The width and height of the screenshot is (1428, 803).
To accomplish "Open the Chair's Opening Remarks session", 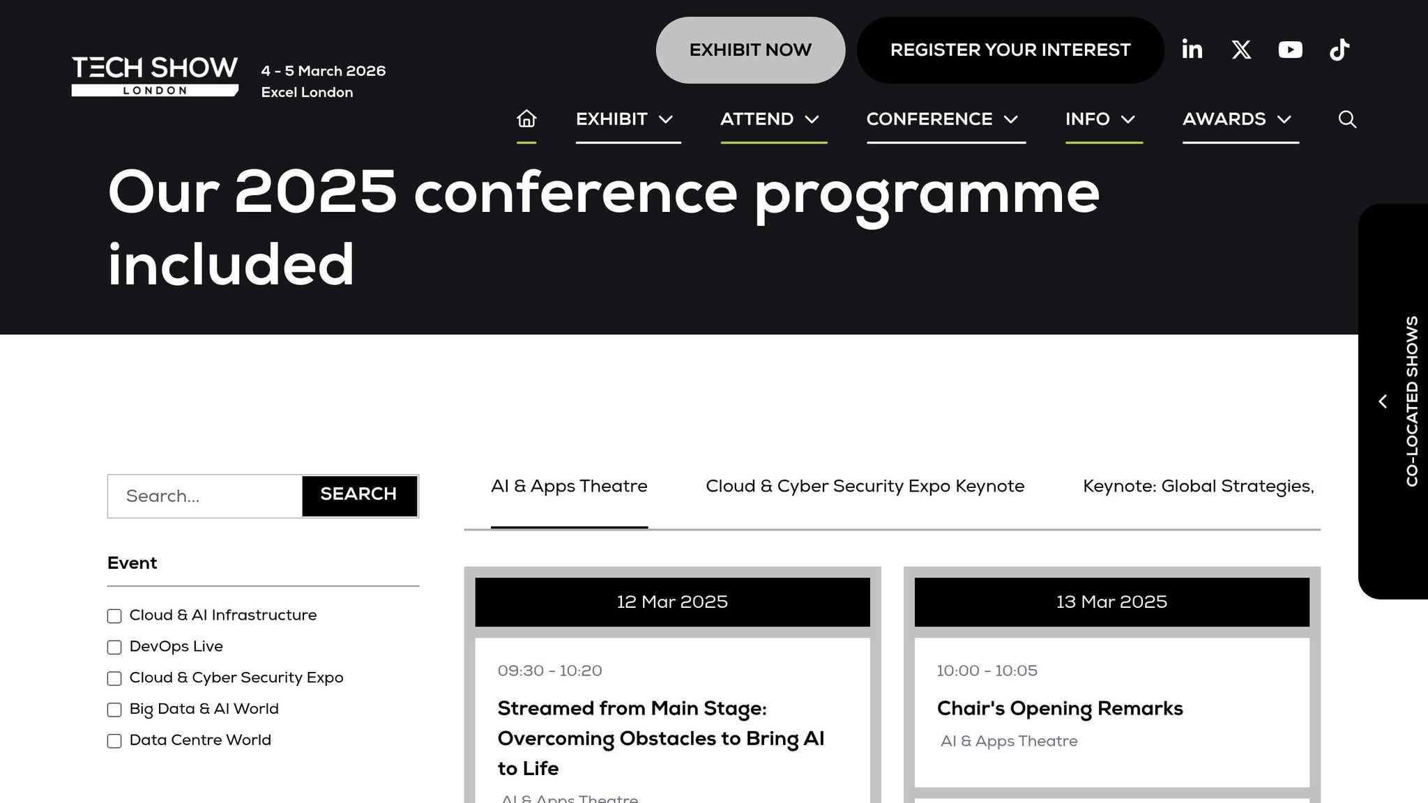I will coord(1060,708).
